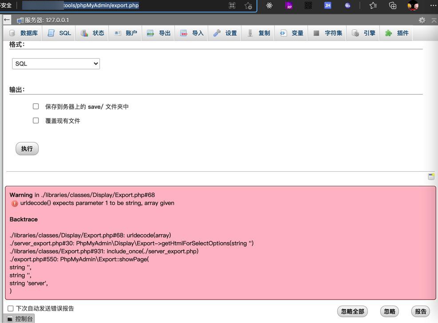Viewport: 438px width, 323px height.
Task: Check 保存到务器上的 save/ 文件夹中 checkbox
Action: (36, 106)
